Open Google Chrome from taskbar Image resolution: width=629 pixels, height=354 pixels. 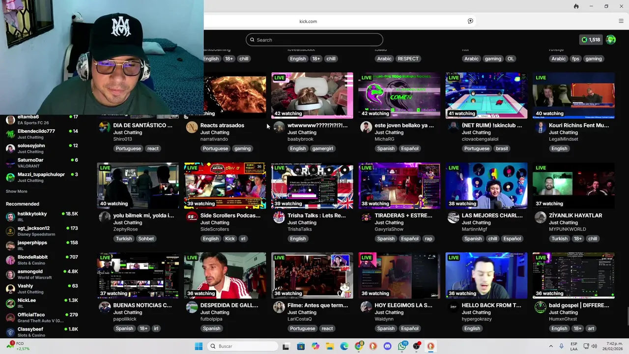click(x=359, y=346)
